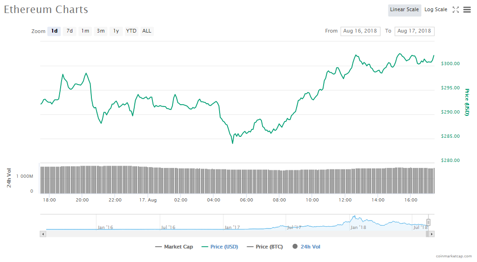This screenshot has width=477, height=262.
Task: Select 7d zoom range
Action: [x=69, y=31]
